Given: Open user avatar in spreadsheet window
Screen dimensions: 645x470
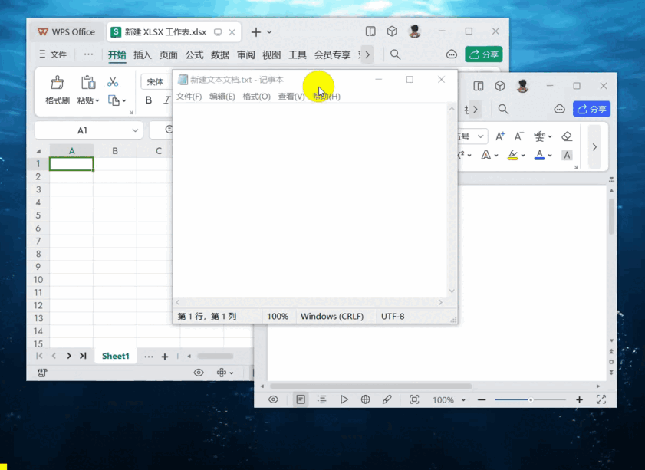Looking at the screenshot, I should click(x=415, y=31).
